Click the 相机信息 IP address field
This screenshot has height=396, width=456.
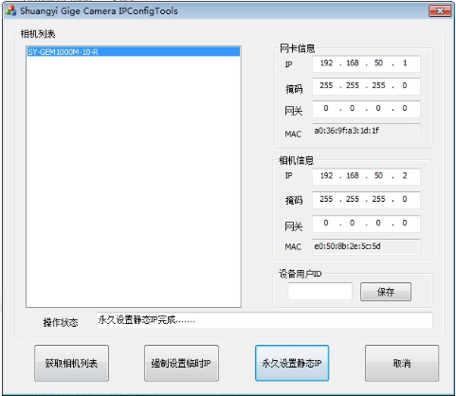coord(366,176)
